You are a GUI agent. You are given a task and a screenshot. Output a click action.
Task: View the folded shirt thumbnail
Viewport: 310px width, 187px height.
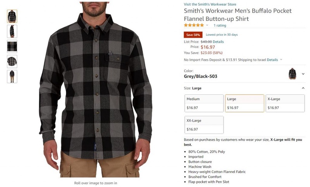pos(12,61)
